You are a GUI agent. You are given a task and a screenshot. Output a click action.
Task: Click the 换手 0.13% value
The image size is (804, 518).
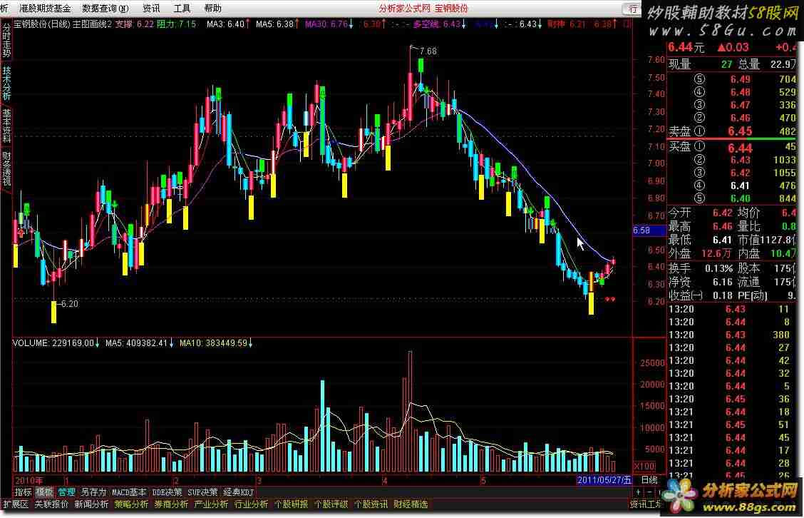(719, 268)
